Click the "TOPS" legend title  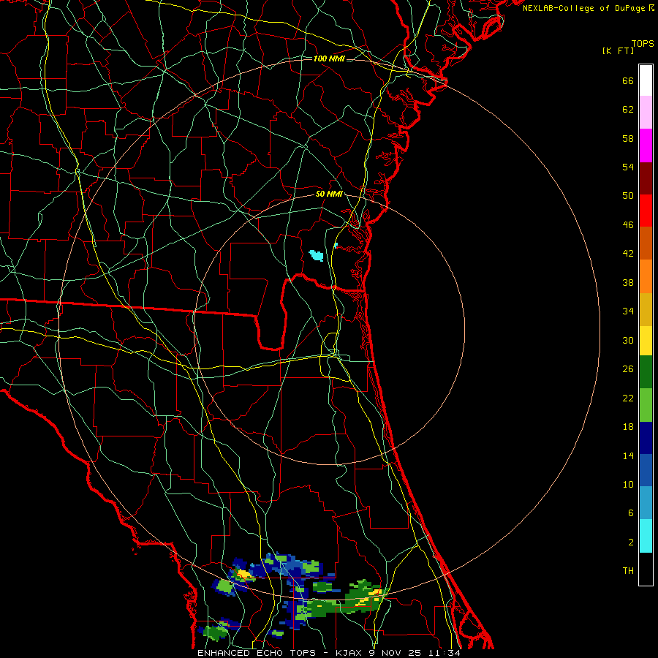coord(643,44)
